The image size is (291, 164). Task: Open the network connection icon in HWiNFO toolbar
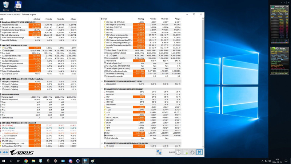pos(159,152)
